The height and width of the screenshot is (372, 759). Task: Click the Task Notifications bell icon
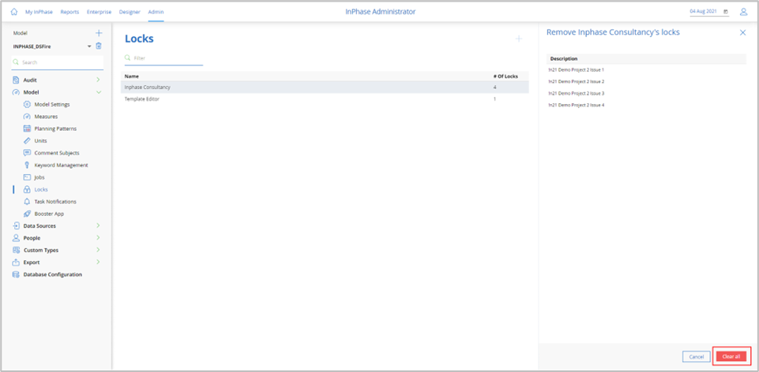click(27, 202)
